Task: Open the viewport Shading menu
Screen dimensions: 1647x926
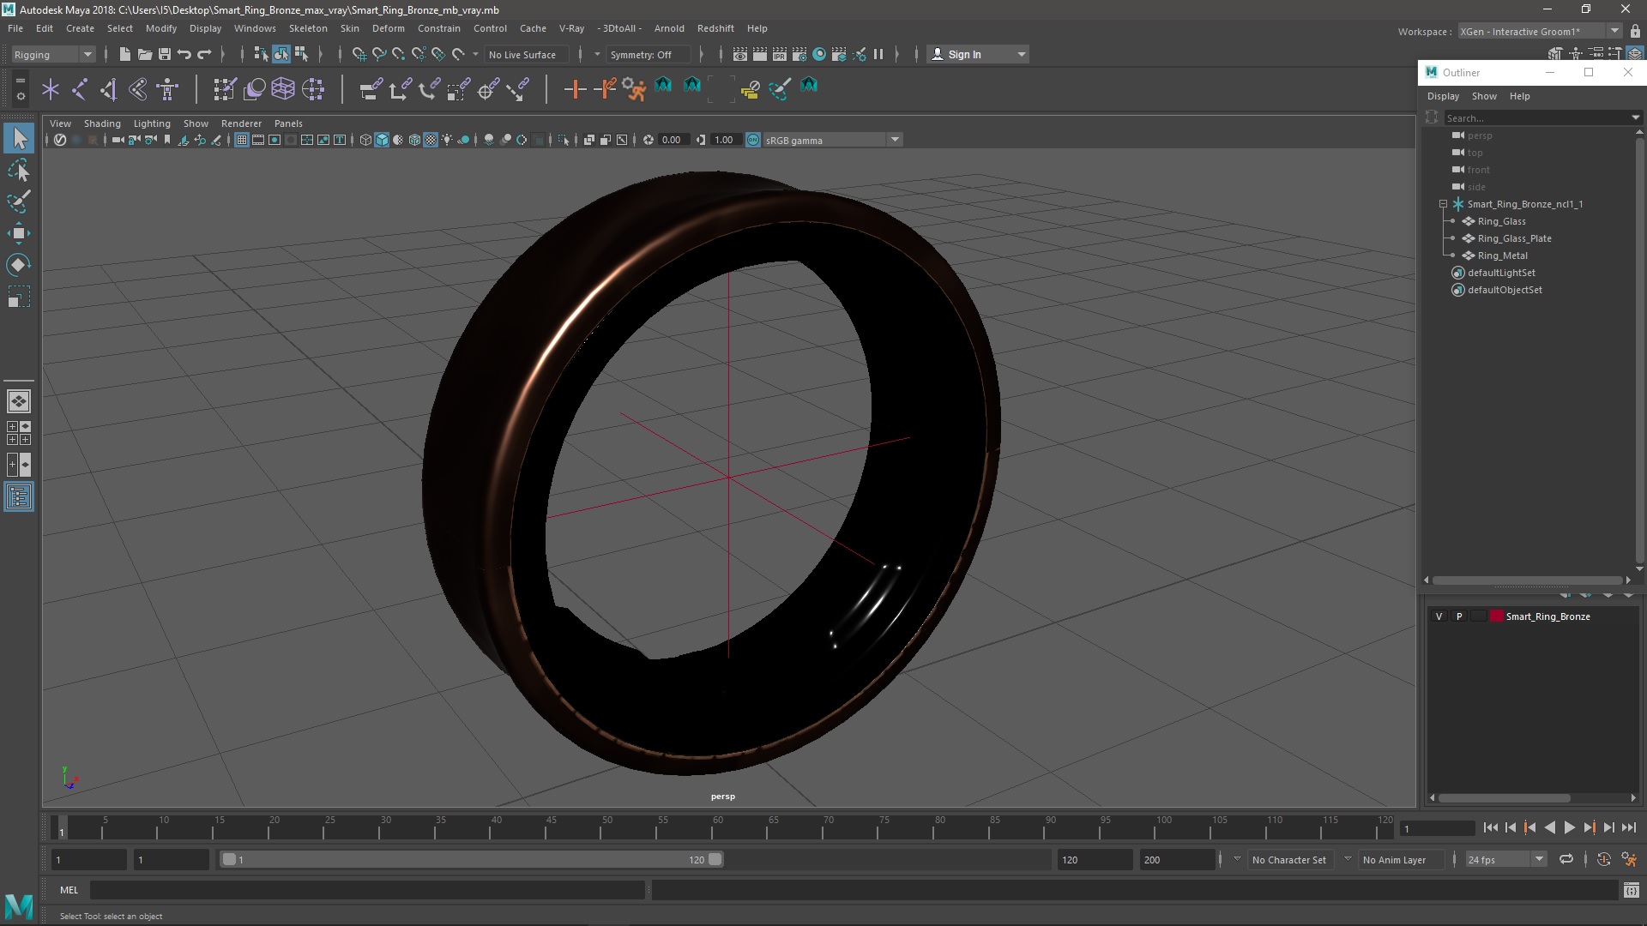Action: point(102,123)
